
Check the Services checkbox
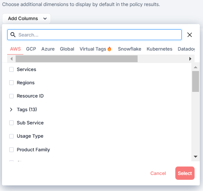point(11,69)
